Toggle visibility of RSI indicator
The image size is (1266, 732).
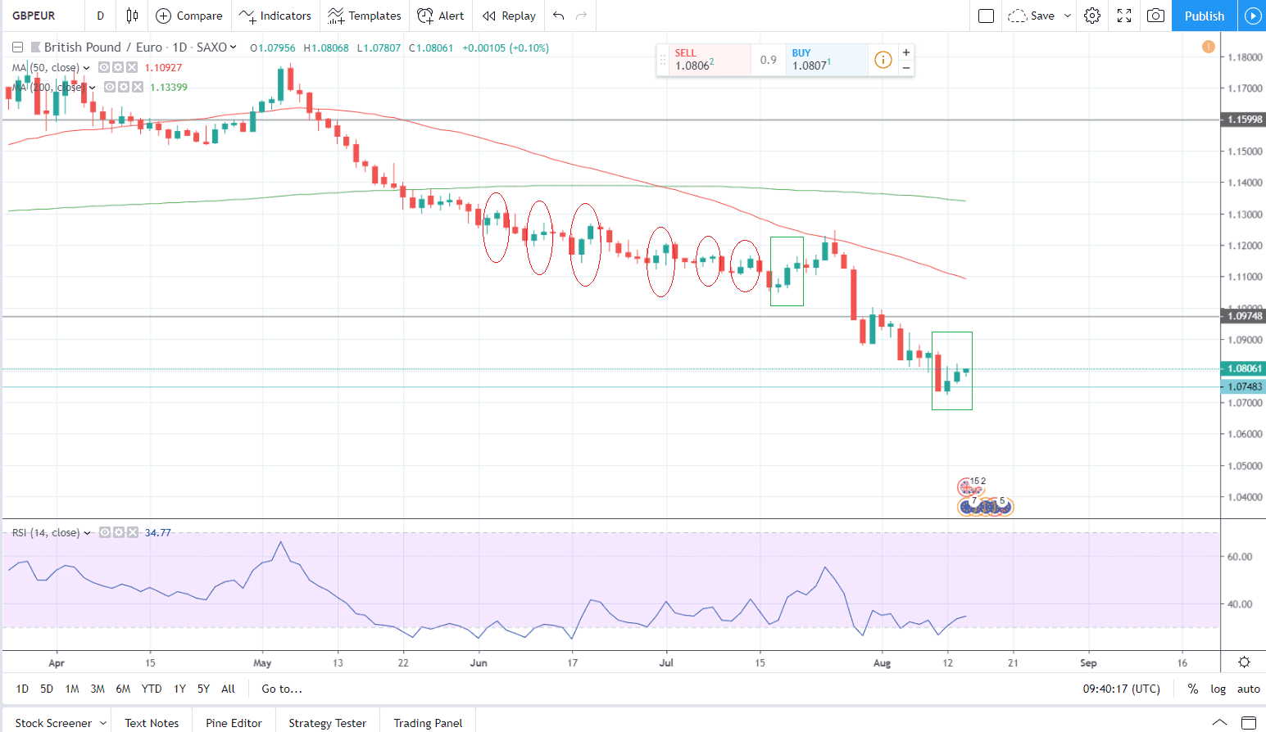(x=105, y=532)
